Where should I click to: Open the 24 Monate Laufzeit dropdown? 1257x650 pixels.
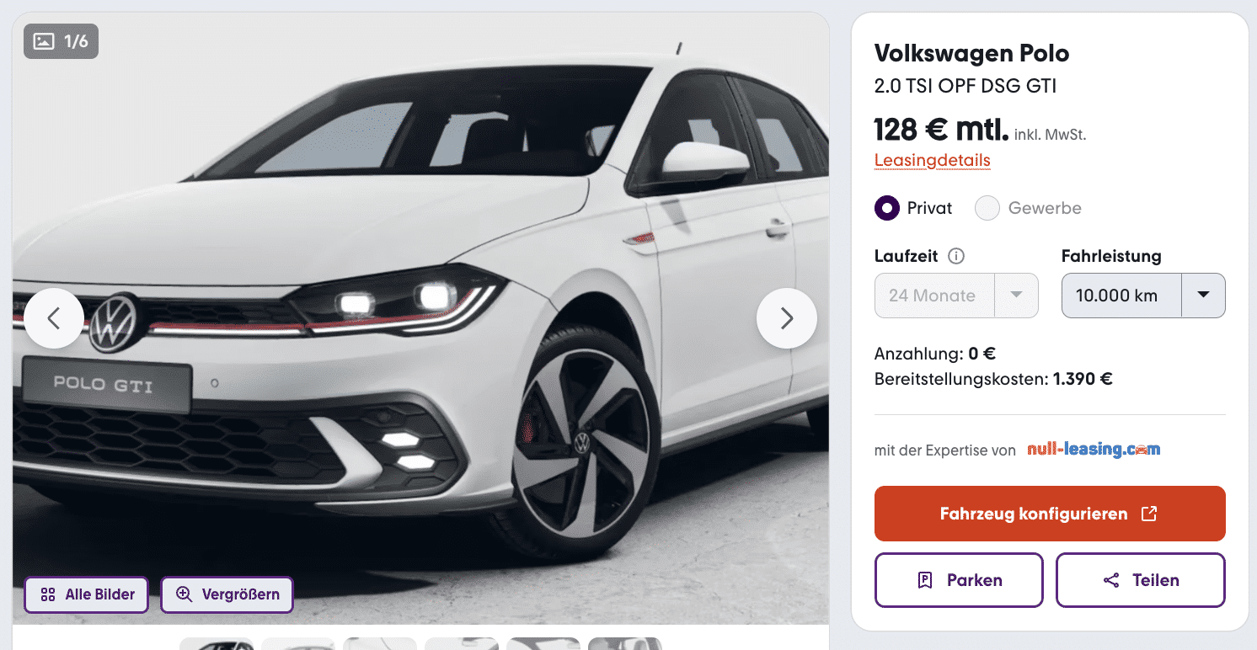point(956,296)
